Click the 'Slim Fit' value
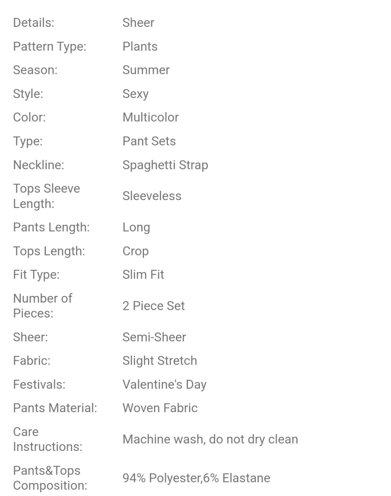 coord(143,275)
